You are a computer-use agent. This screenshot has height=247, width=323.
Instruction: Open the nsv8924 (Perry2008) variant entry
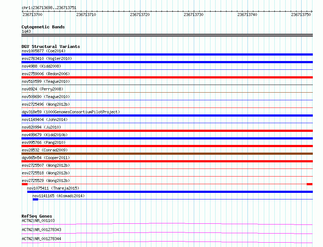click(x=42, y=89)
